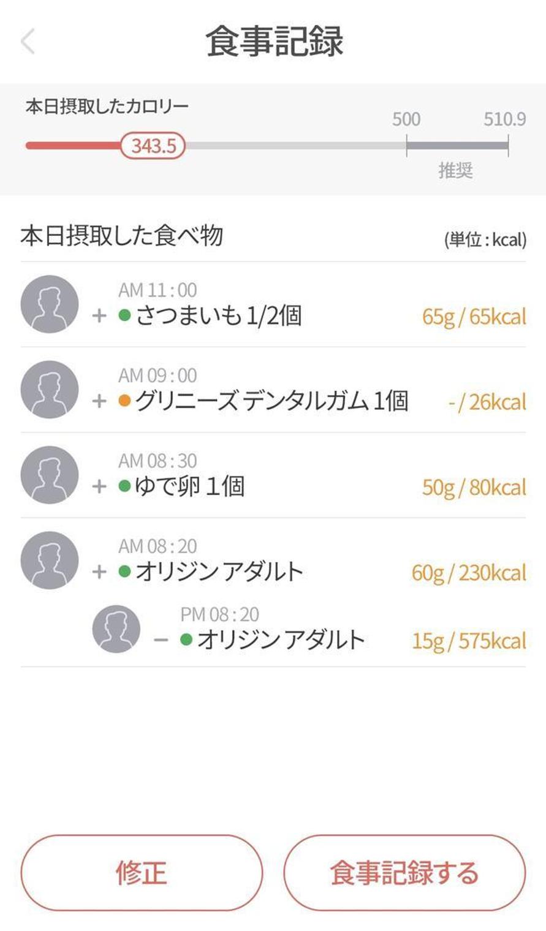Select the 65g / 65kcal value

474,317
